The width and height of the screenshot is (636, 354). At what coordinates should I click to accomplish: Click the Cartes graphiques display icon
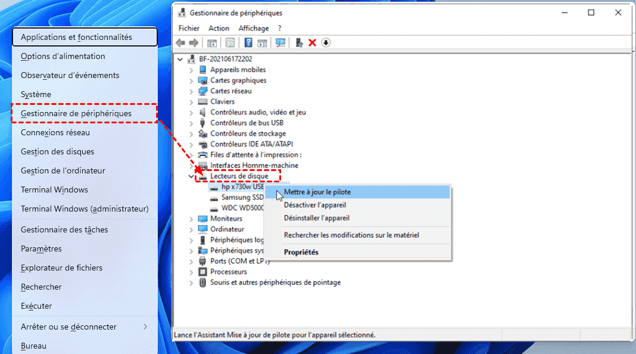pos(202,80)
